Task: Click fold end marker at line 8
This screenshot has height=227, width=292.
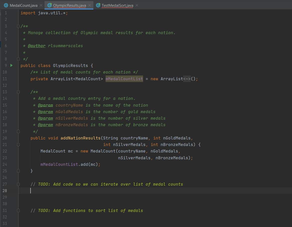Action: [x=18, y=59]
